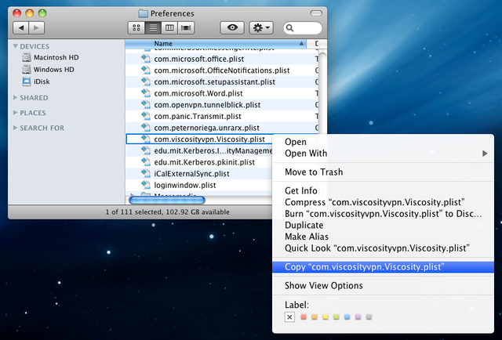502x340 pixels.
Task: Click the horizontal scrollbar thumb
Action: (x=167, y=201)
